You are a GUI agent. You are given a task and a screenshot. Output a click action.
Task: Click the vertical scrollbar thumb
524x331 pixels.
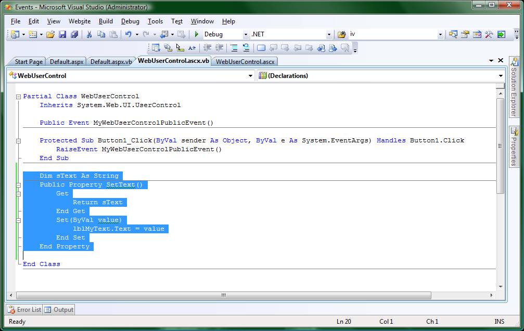point(500,146)
